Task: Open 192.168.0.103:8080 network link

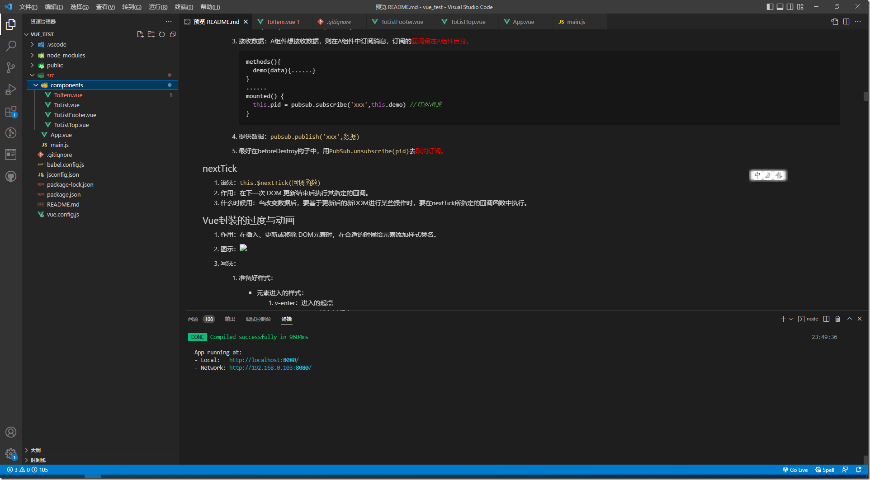Action: [x=270, y=368]
